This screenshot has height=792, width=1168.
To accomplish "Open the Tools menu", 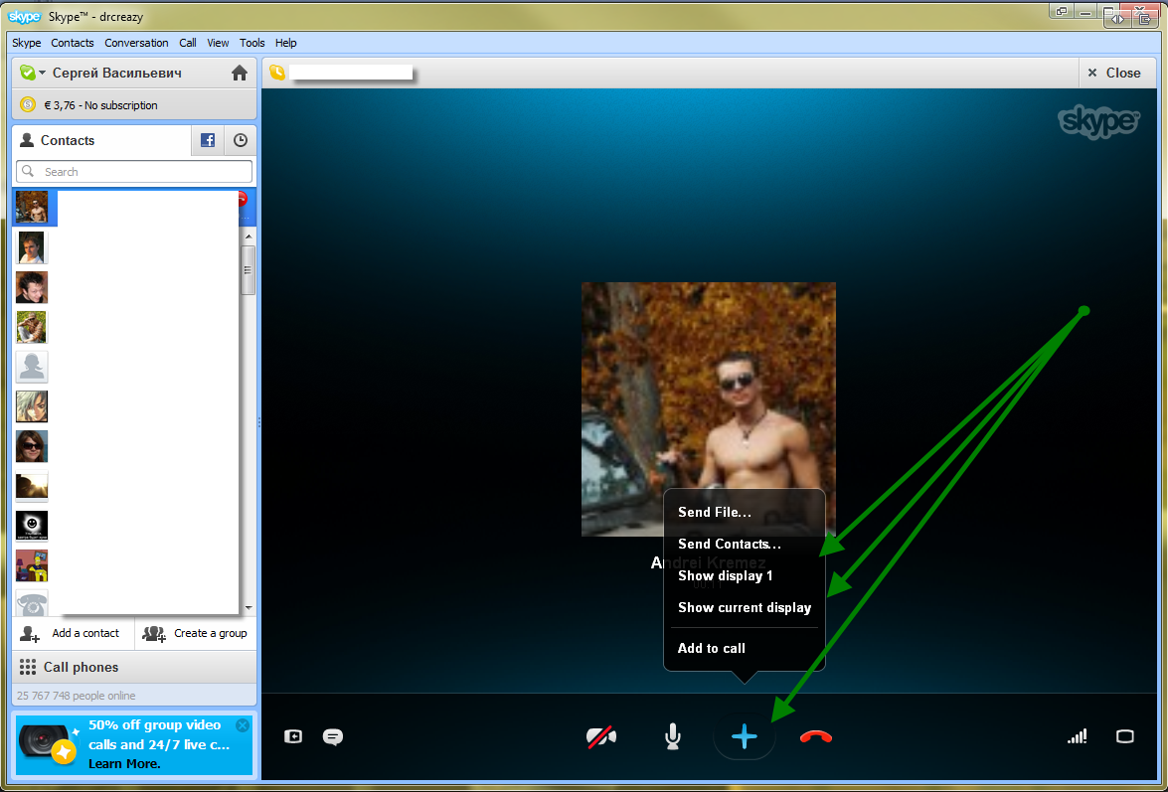I will click(x=251, y=43).
